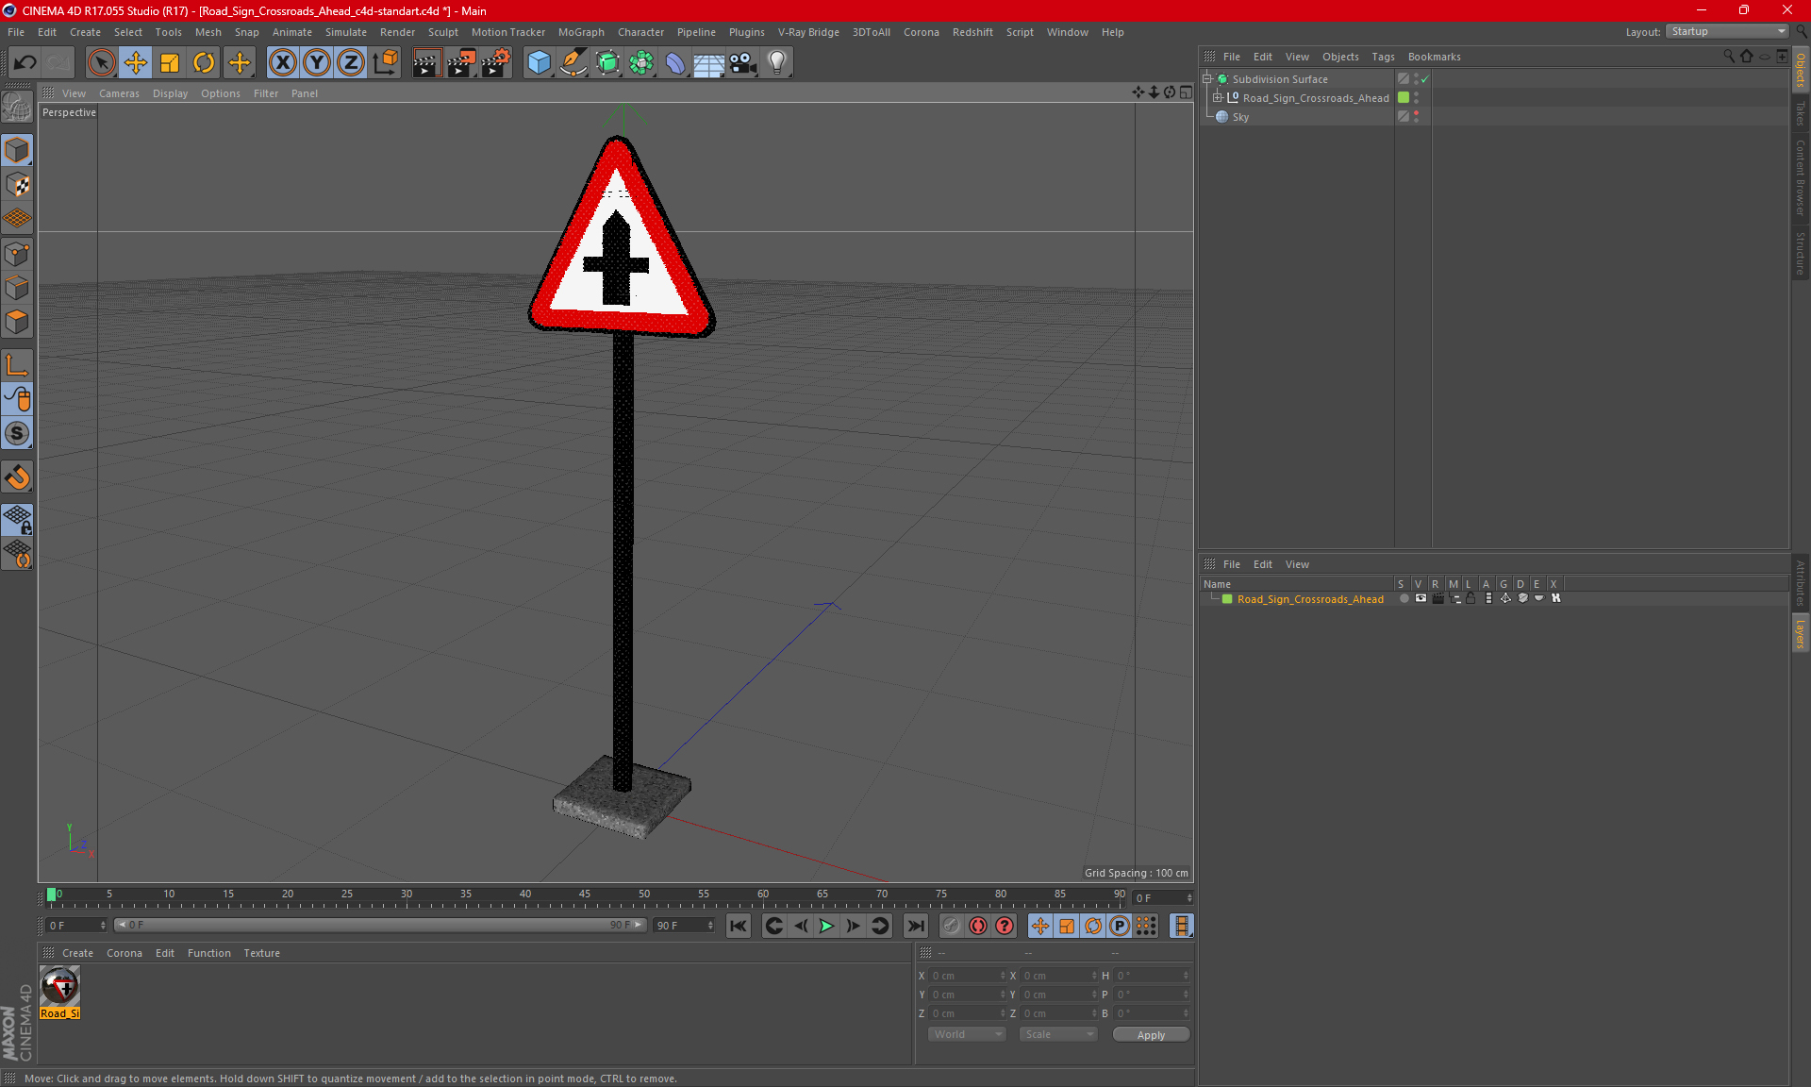
Task: Toggle layer View eye icon
Action: click(1421, 598)
